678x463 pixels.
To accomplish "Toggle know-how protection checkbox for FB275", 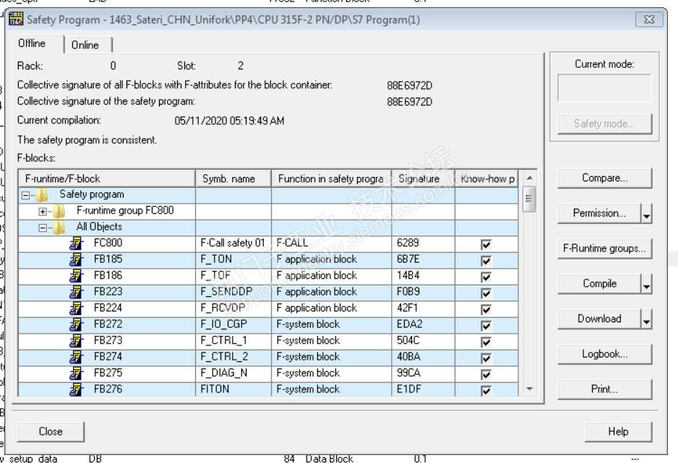I will click(486, 374).
